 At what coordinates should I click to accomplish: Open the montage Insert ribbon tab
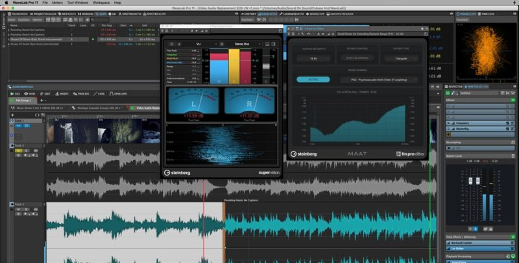pos(62,94)
